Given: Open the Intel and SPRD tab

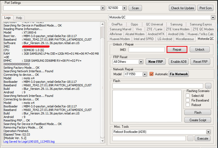Looking at the screenshot, I should tap(144, 39).
